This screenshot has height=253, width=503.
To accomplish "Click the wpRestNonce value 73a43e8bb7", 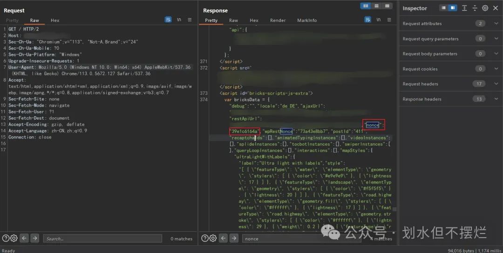I will (314, 131).
